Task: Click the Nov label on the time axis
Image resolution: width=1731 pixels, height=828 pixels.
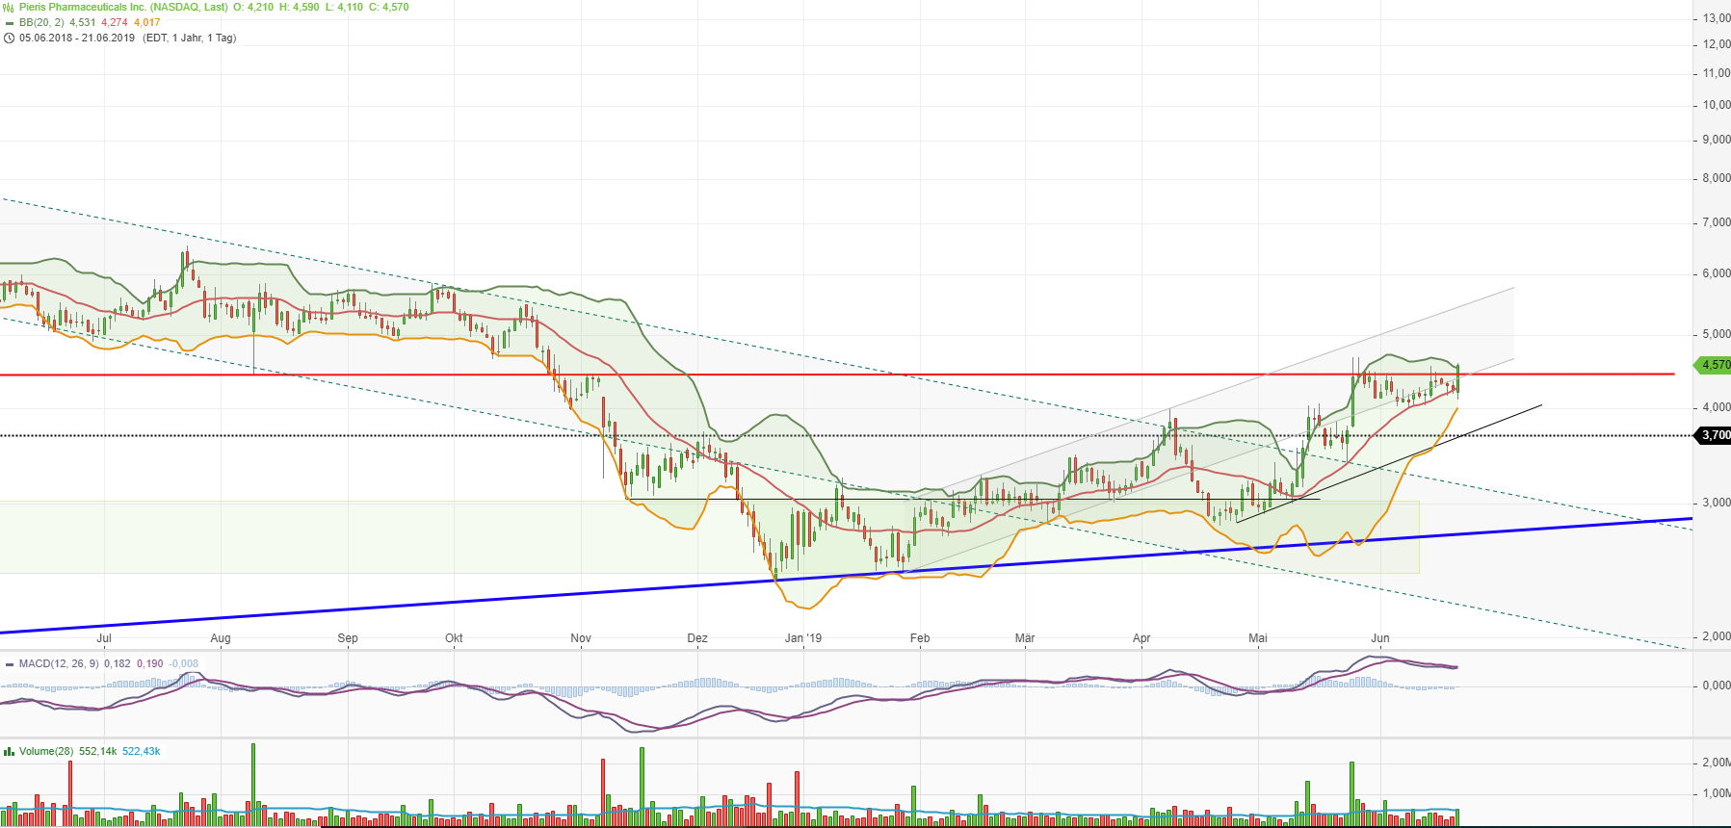Action: (581, 638)
